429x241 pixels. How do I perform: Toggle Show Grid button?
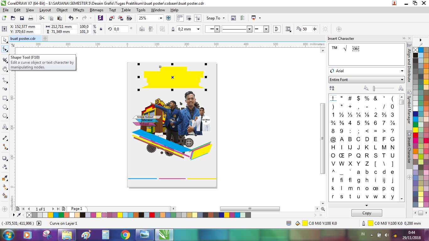[189, 18]
